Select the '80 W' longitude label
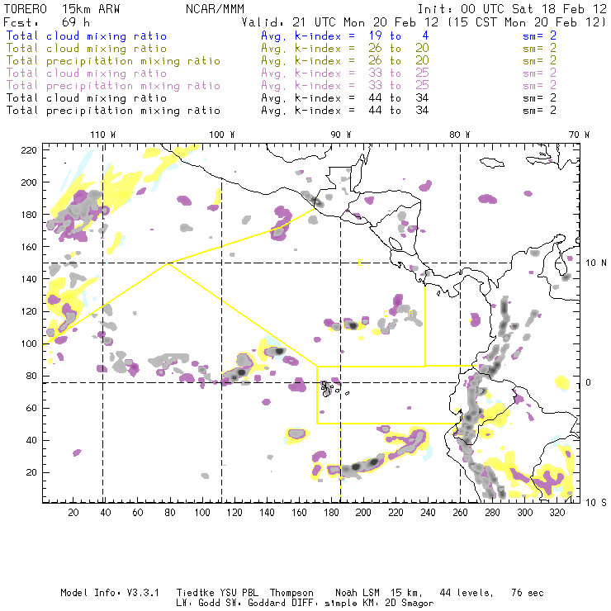 coord(459,135)
